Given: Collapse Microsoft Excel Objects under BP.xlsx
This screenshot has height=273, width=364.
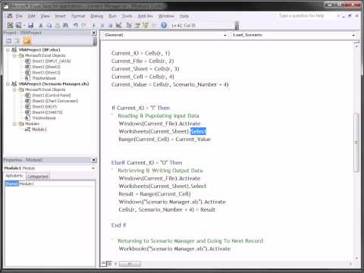Looking at the screenshot, I should tap(14, 55).
